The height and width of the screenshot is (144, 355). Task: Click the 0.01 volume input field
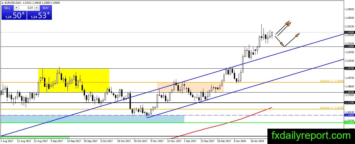coord(27,8)
